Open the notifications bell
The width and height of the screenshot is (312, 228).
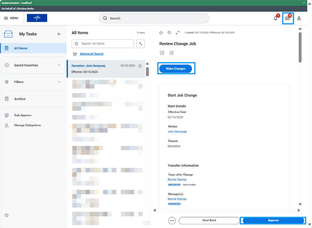pyautogui.click(x=275, y=18)
